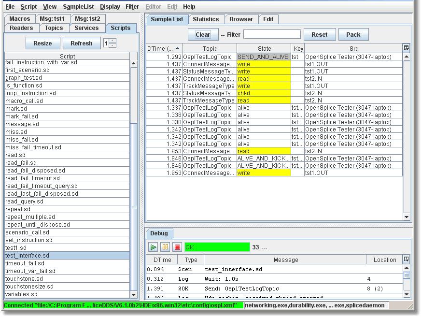Switch to the Readers tab
Viewport: 422px width, 318px height.
tap(21, 28)
